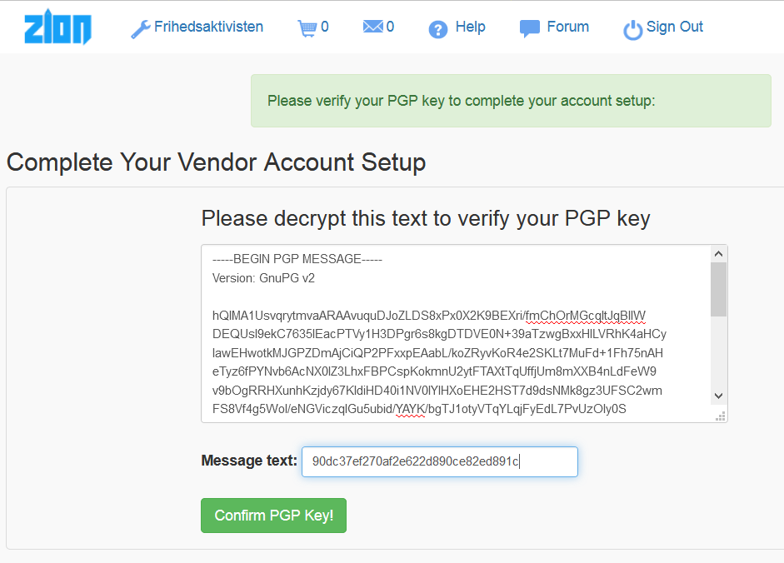This screenshot has height=563, width=784.
Task: Open the Frihedsaktivisten account link
Action: [208, 27]
